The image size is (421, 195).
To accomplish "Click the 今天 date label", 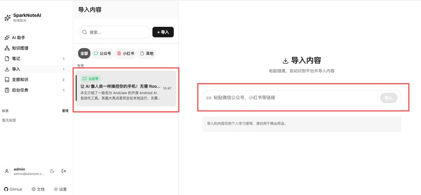I will tap(81, 66).
